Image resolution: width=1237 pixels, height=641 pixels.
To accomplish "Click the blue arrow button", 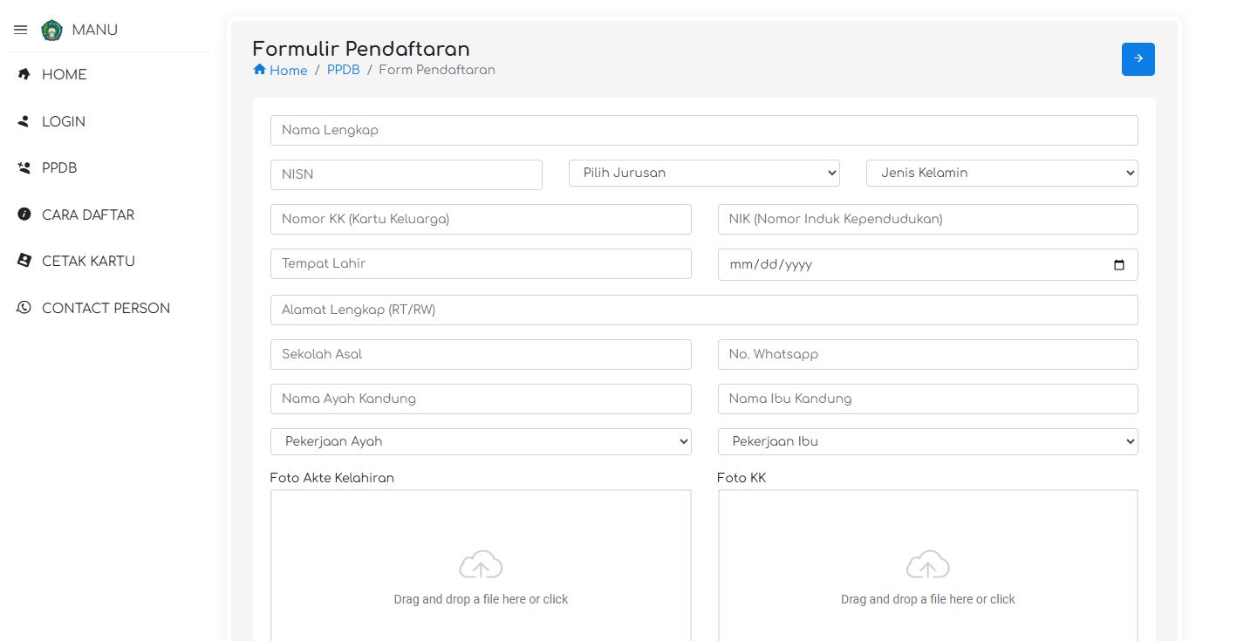I will click(x=1138, y=58).
